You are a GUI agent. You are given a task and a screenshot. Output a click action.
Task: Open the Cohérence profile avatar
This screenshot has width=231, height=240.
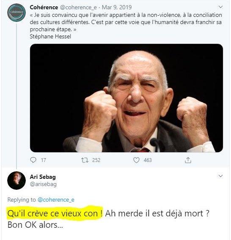(16, 13)
